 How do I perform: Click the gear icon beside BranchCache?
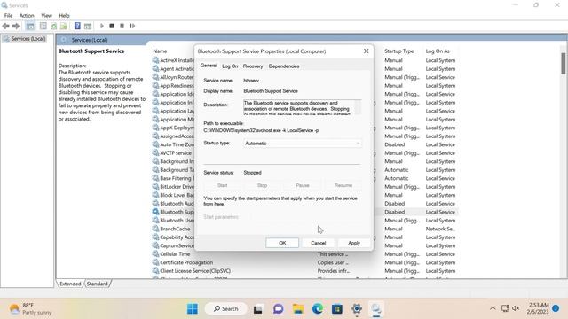point(155,229)
